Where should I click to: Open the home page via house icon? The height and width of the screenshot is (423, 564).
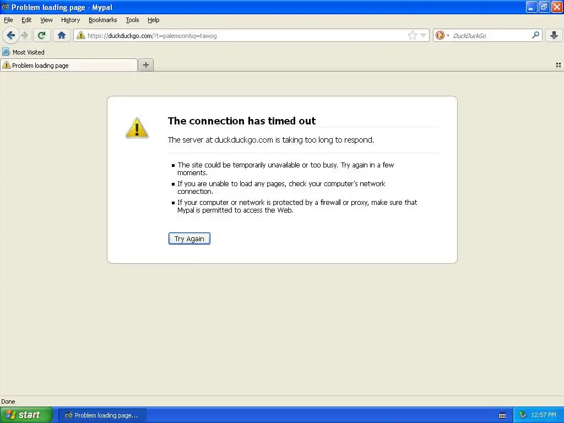pos(62,35)
